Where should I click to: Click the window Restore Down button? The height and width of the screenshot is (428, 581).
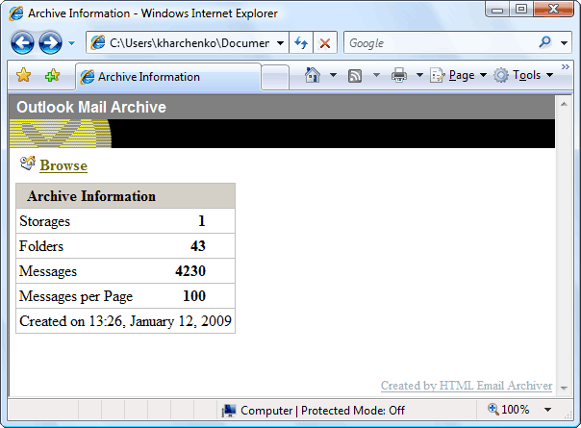(x=521, y=9)
